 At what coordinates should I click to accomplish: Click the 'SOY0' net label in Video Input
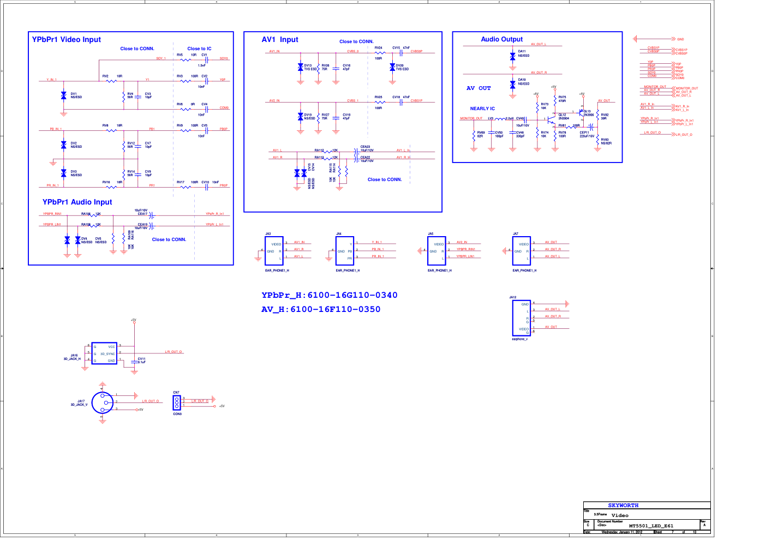224,58
